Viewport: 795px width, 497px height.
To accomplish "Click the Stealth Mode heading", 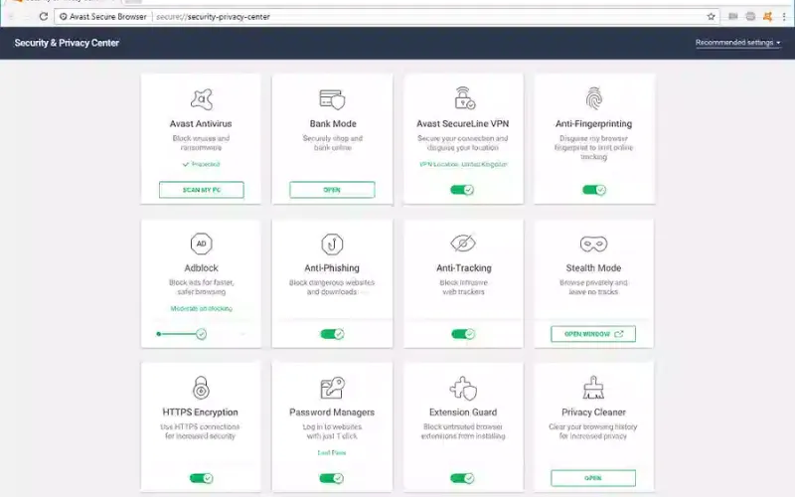I will click(x=593, y=267).
